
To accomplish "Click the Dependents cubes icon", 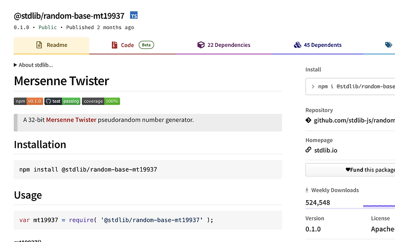I will click(297, 45).
